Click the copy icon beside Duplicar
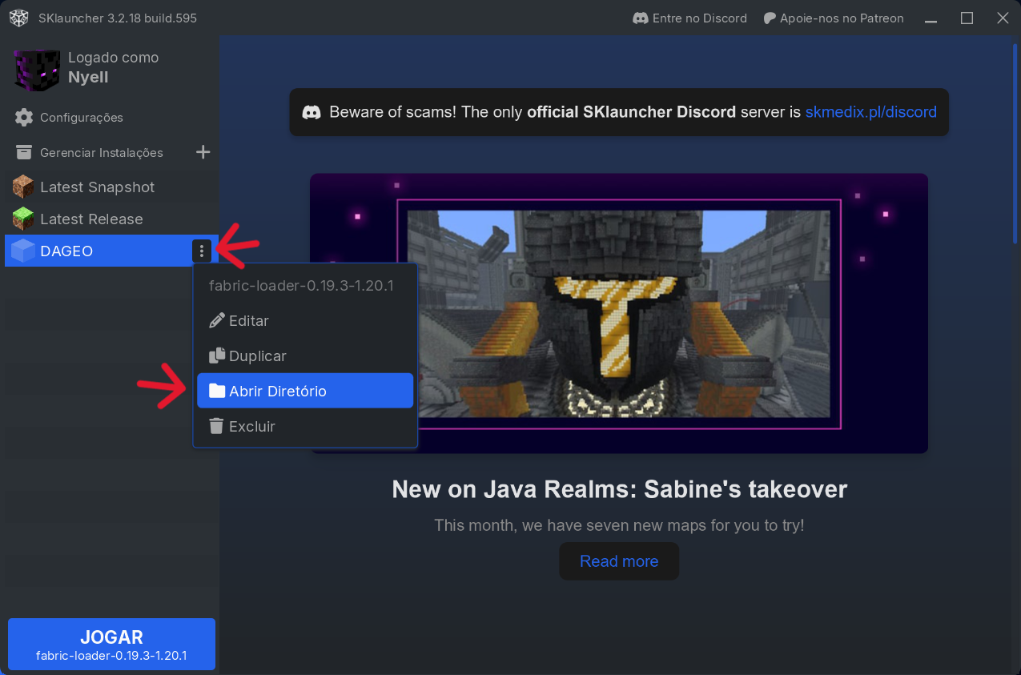The image size is (1021, 675). coord(217,356)
